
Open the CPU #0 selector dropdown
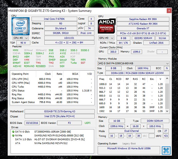(21, 38)
